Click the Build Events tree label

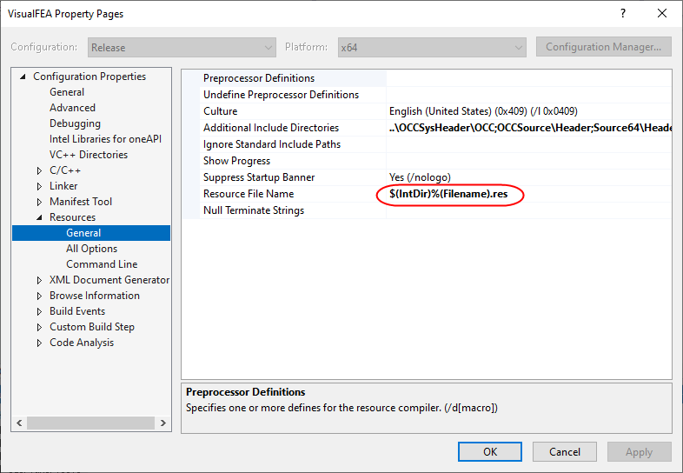coord(77,311)
